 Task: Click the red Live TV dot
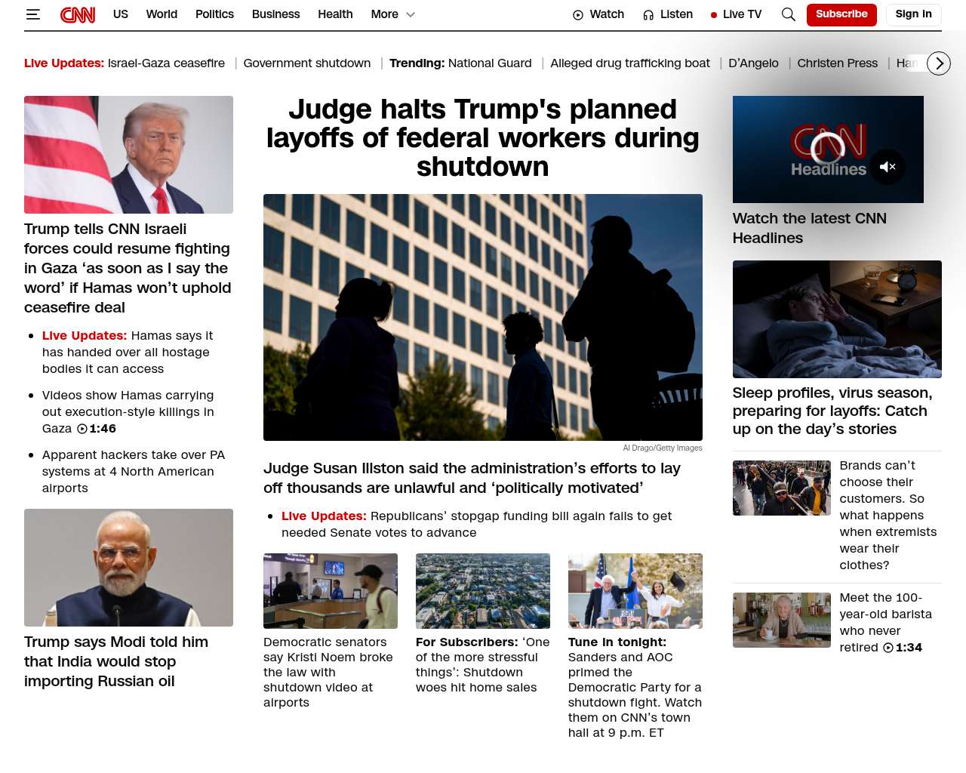(x=714, y=15)
